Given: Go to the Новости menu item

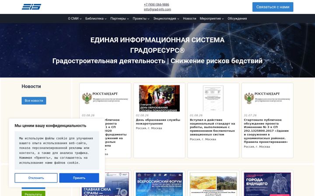Looking at the screenshot, I should click(x=189, y=18).
